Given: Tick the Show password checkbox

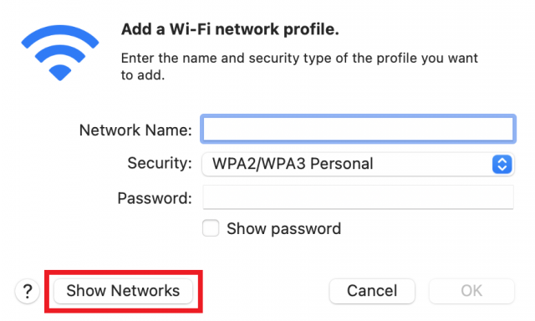Looking at the screenshot, I should [211, 228].
